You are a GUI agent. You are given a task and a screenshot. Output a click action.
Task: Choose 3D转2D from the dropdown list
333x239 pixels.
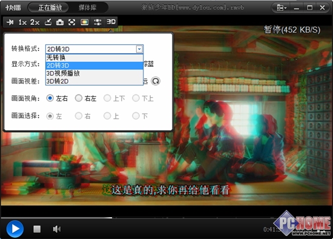point(94,81)
